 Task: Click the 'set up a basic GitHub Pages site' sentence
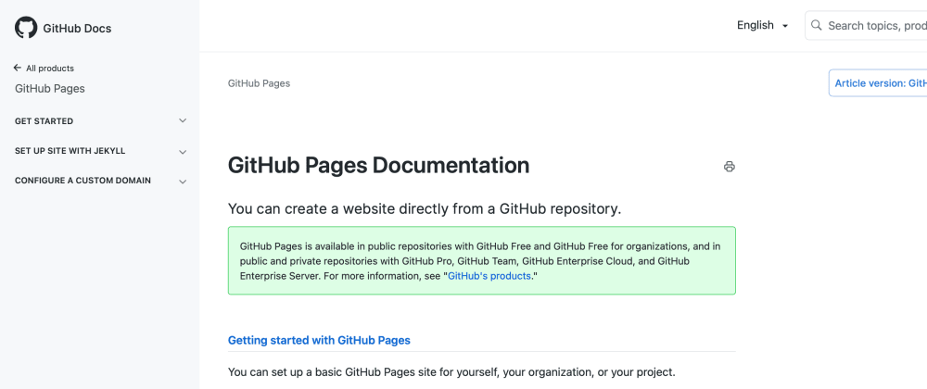point(451,372)
